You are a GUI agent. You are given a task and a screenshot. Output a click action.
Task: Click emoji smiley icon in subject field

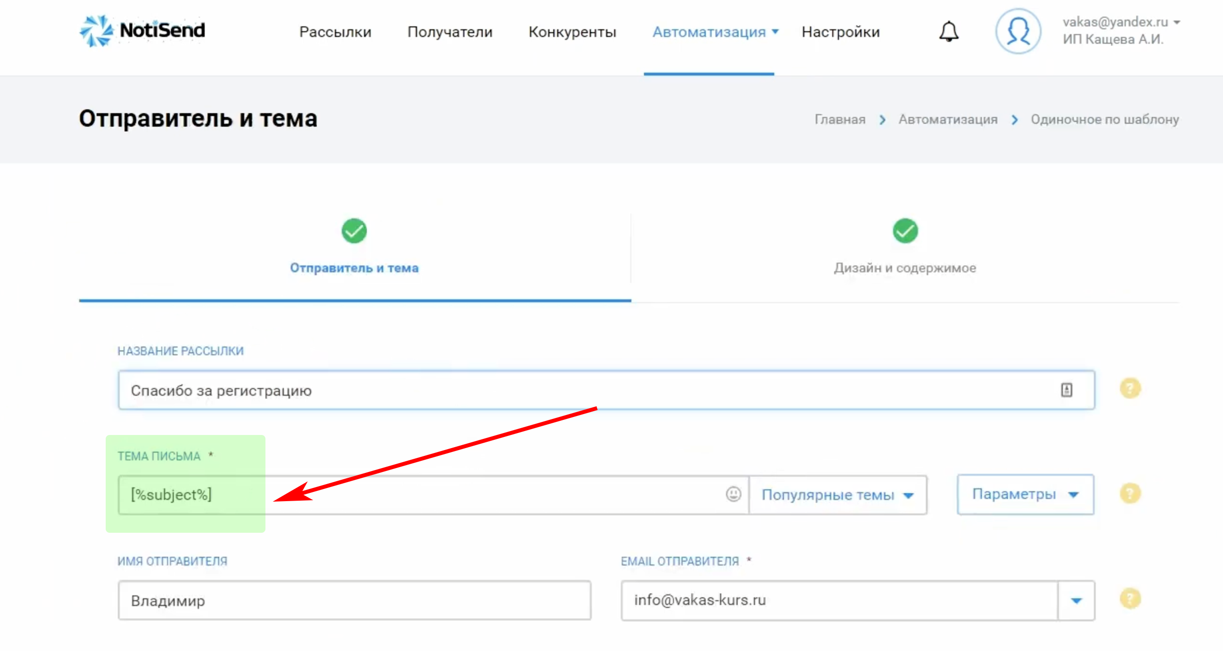733,494
